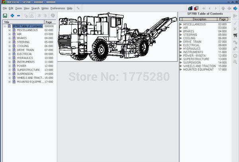Select SUSPENSION in the left tree
The image size is (239, 162).
point(25,74)
